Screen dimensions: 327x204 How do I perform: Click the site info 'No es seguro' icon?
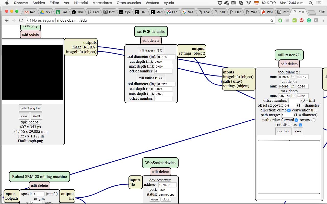click(29, 20)
